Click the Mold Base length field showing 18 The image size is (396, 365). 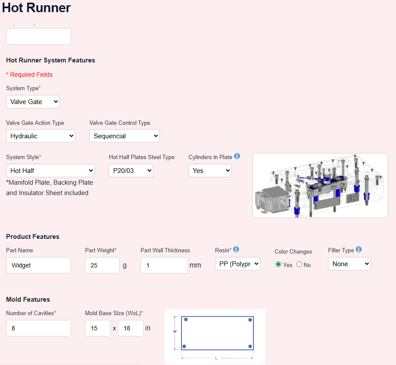click(x=131, y=328)
